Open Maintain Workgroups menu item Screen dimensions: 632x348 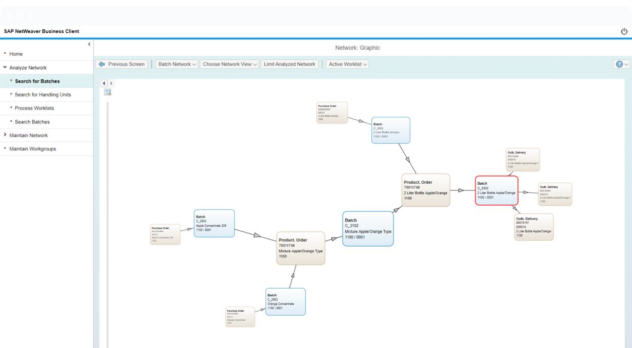click(x=32, y=149)
